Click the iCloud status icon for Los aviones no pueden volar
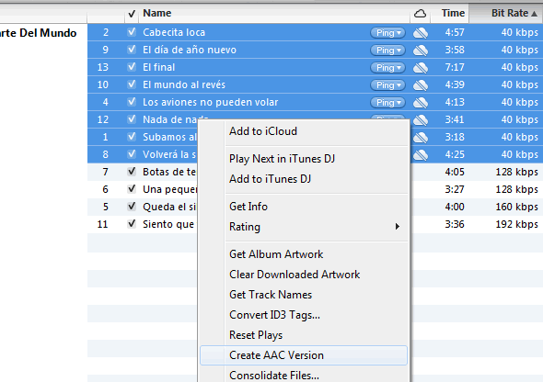 (421, 103)
